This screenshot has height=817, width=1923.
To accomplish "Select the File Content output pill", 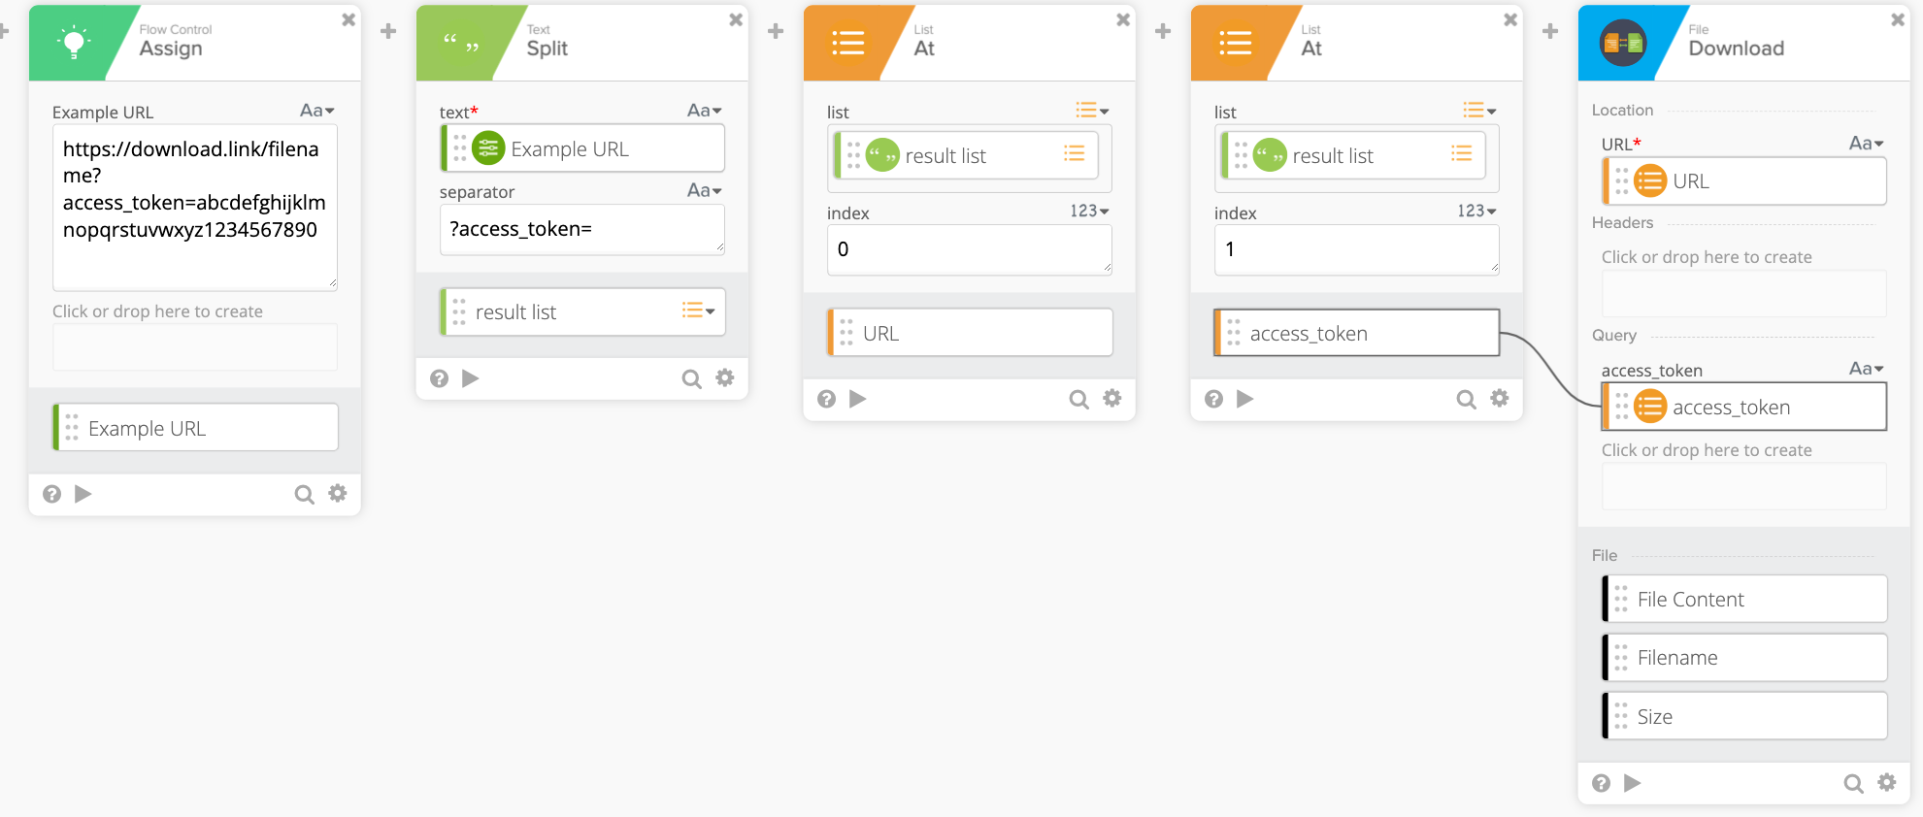I will (1743, 600).
